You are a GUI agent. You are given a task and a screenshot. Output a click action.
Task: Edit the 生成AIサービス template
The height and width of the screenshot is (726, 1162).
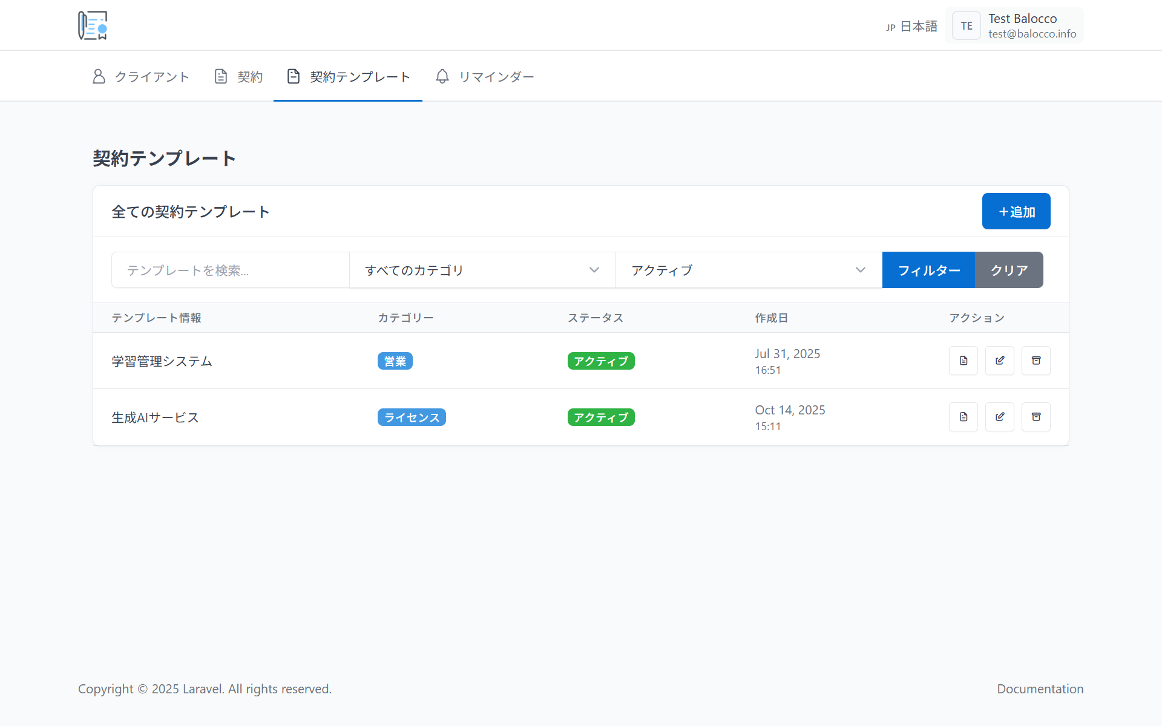tap(999, 417)
